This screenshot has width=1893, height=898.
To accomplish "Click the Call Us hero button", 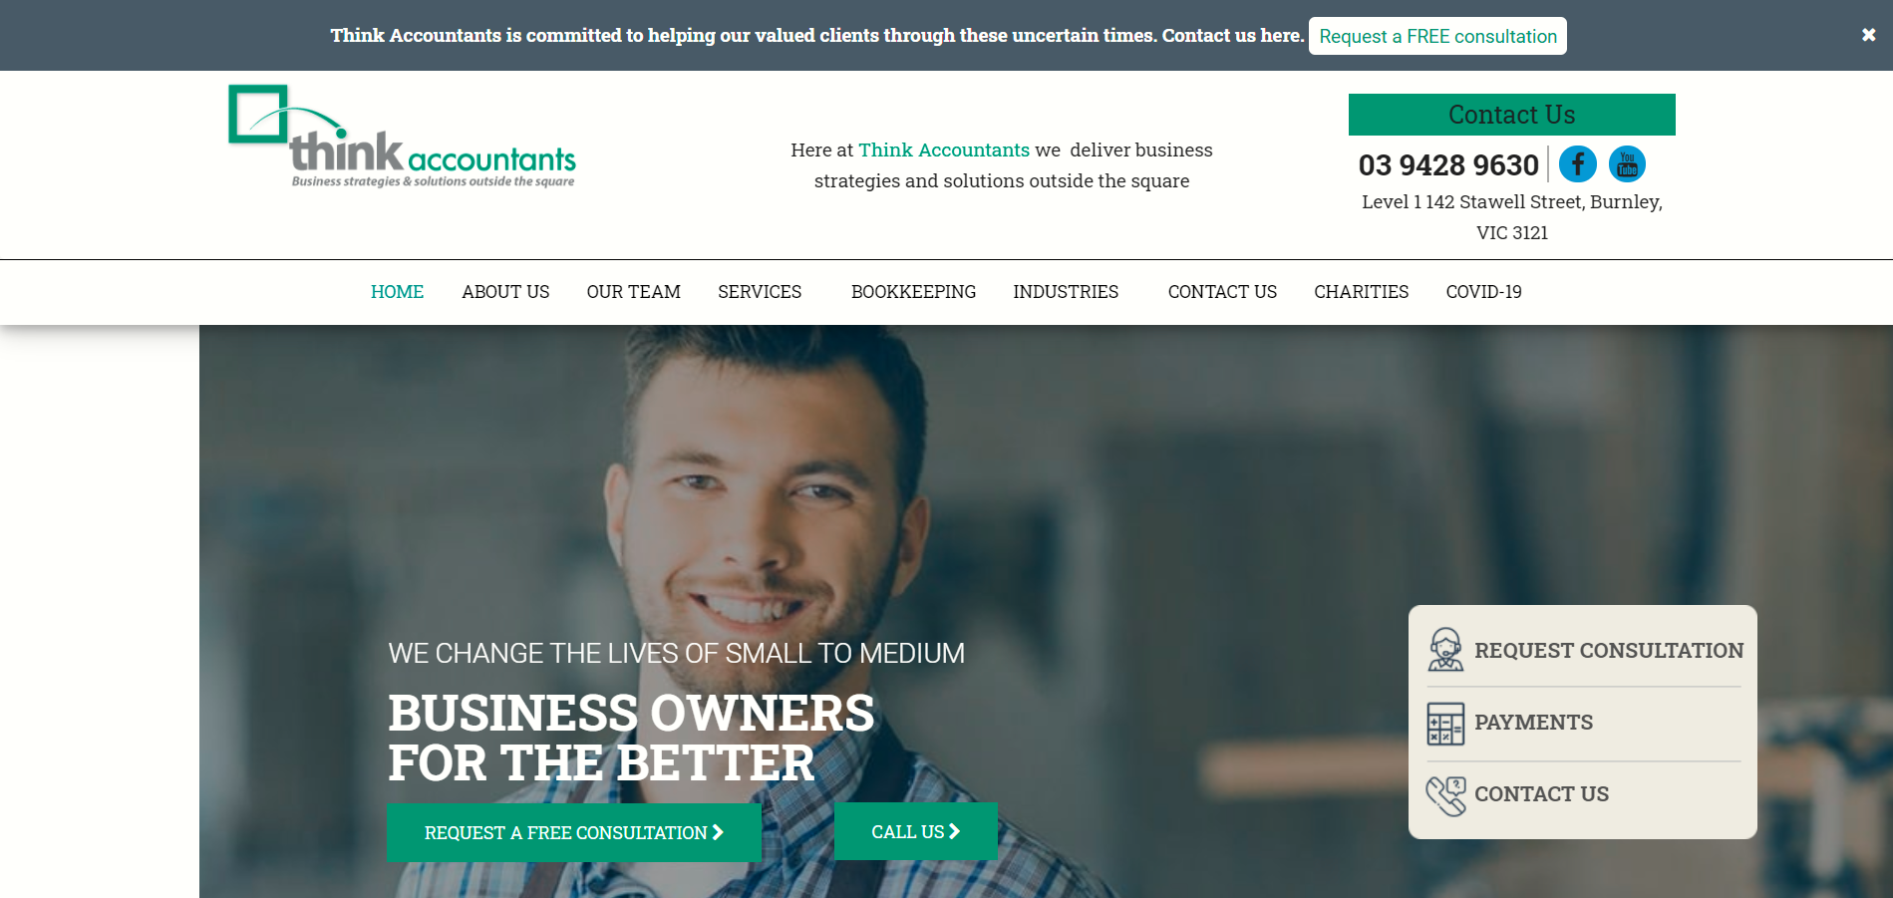I will [915, 831].
